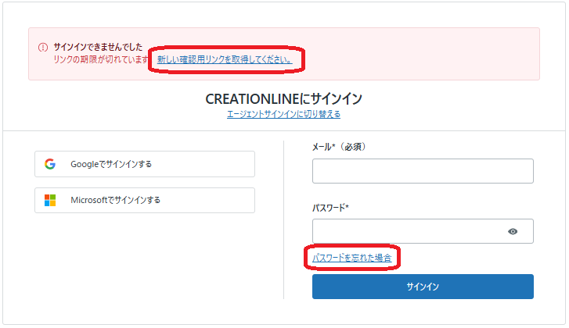Viewport: 569px width, 328px height.
Task: Open パスワードを忘れた場合 link
Action: point(352,258)
